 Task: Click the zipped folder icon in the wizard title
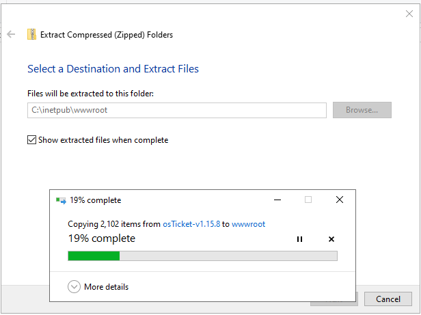pyautogui.click(x=31, y=34)
